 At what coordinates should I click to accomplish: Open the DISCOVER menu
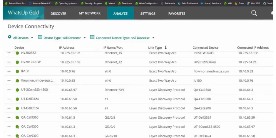[x=58, y=13]
